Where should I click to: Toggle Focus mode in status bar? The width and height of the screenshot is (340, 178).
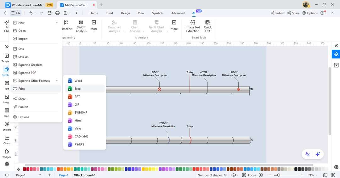[x=249, y=175]
